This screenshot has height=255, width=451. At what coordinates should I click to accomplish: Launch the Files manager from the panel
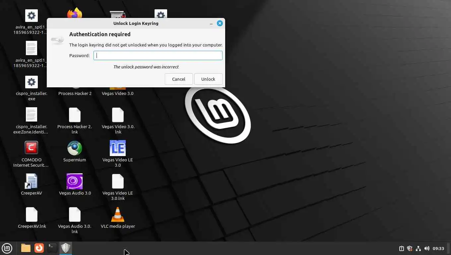(x=26, y=248)
